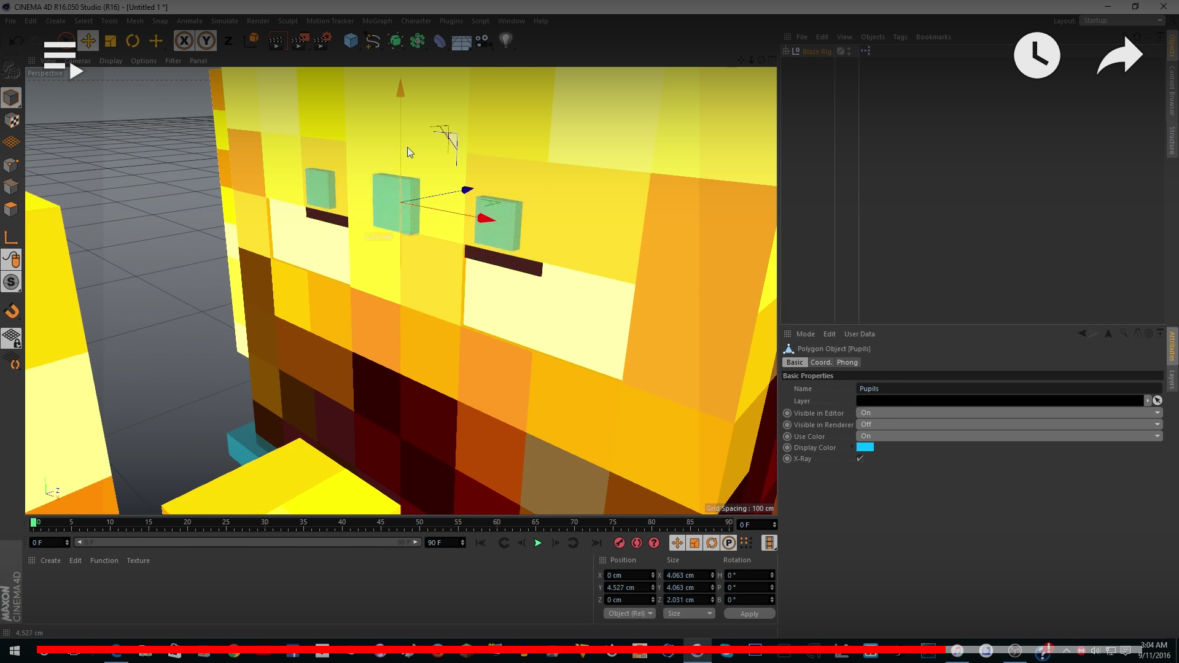Open the Size mode dropdown
This screenshot has height=663, width=1179.
coord(690,613)
